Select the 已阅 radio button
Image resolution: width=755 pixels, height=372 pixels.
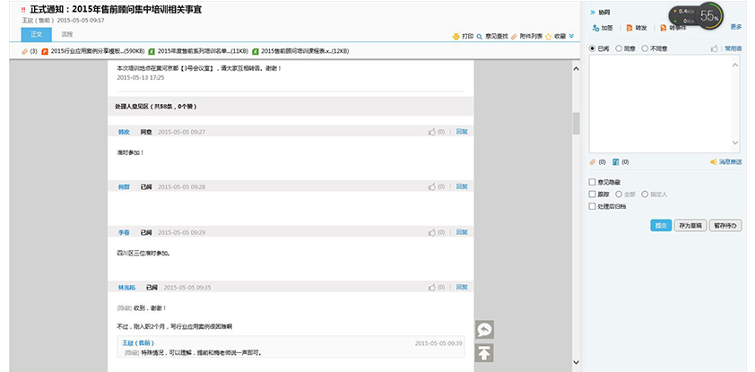pos(592,48)
